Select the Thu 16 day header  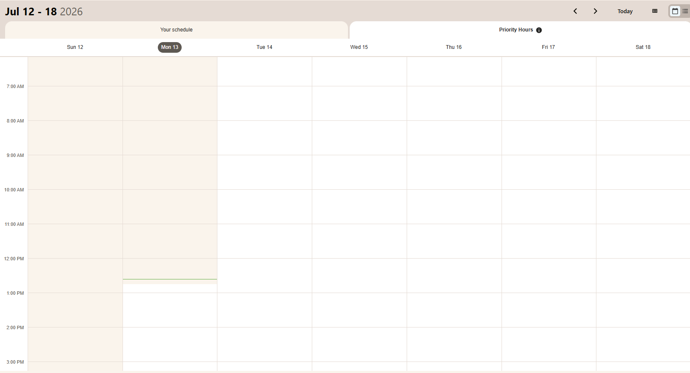click(453, 47)
